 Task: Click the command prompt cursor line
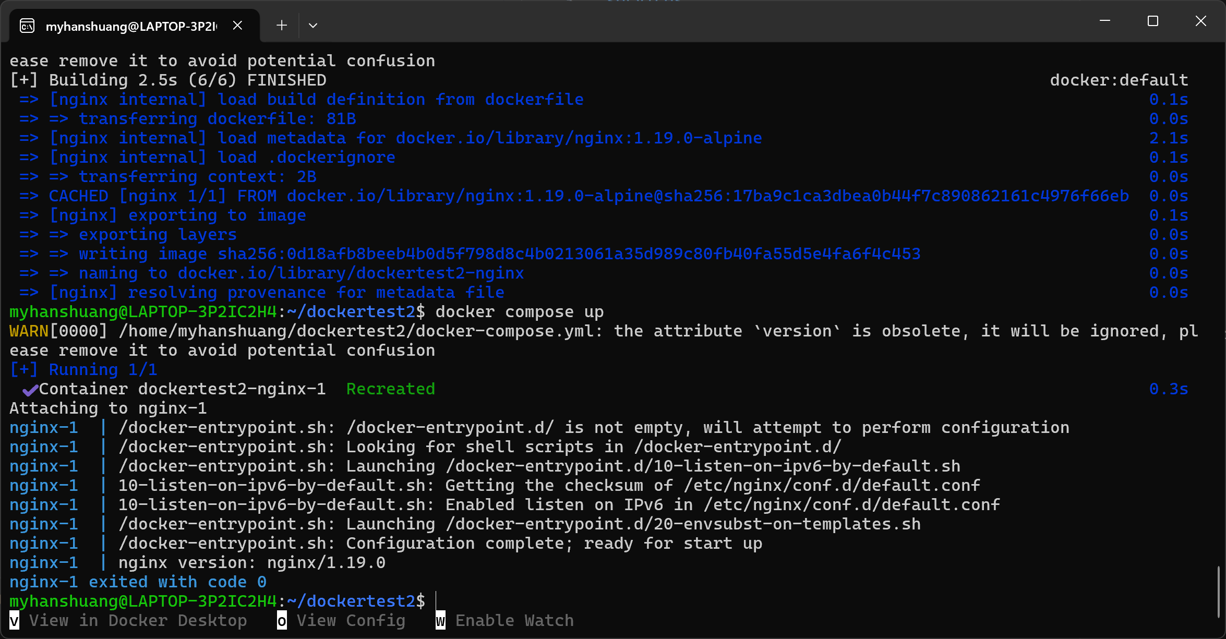point(437,601)
